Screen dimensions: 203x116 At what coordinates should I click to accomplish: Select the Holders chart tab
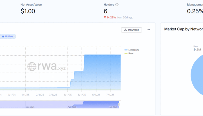click(x=8, y=36)
